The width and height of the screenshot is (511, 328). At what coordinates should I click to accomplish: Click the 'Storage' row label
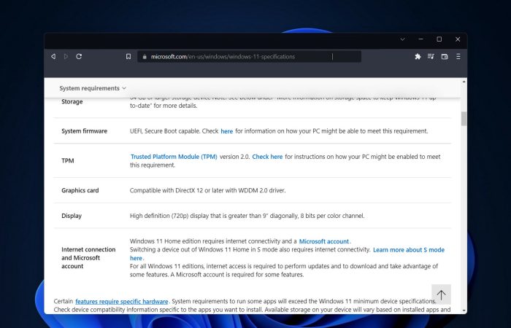pyautogui.click(x=72, y=101)
